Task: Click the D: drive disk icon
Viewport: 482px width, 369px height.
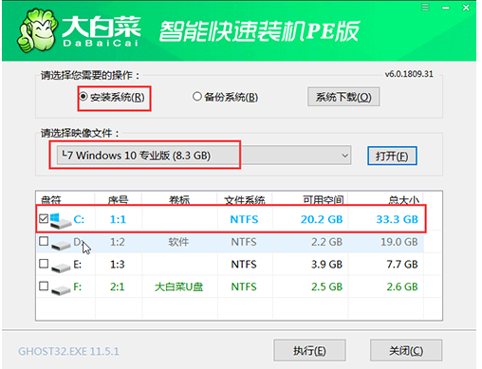Action: pos(61,244)
